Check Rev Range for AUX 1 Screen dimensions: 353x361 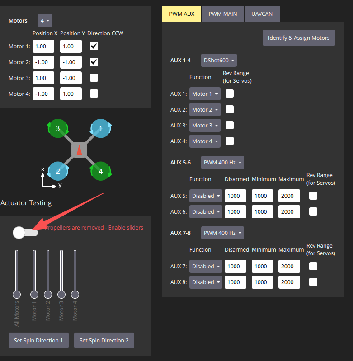point(230,94)
